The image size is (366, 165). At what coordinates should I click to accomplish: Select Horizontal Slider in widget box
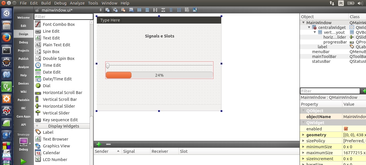pos(59,106)
